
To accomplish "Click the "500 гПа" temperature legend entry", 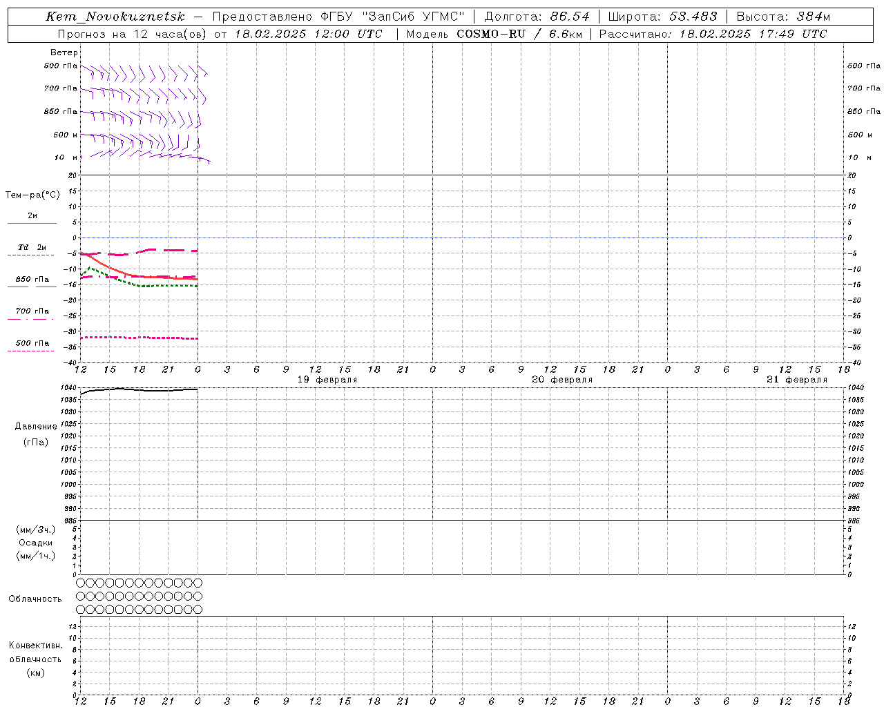I will [x=32, y=343].
